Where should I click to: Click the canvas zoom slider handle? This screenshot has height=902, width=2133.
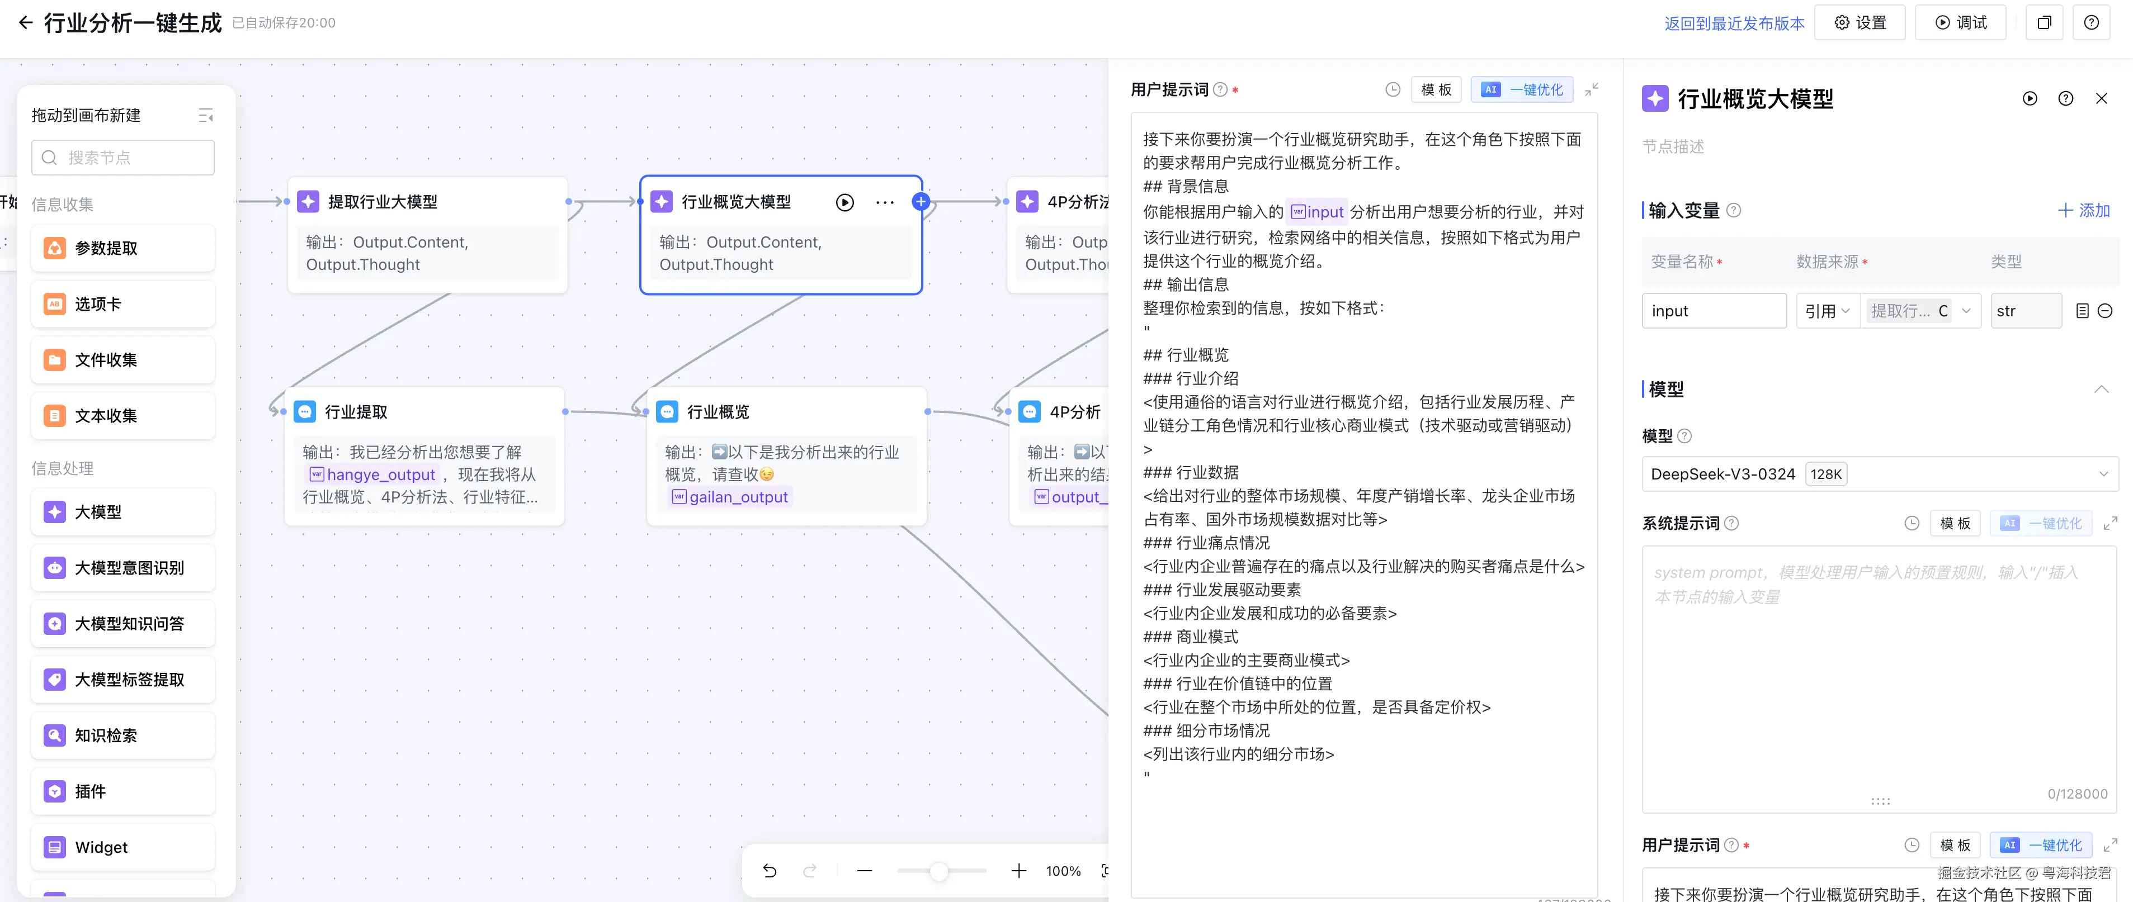pos(938,871)
